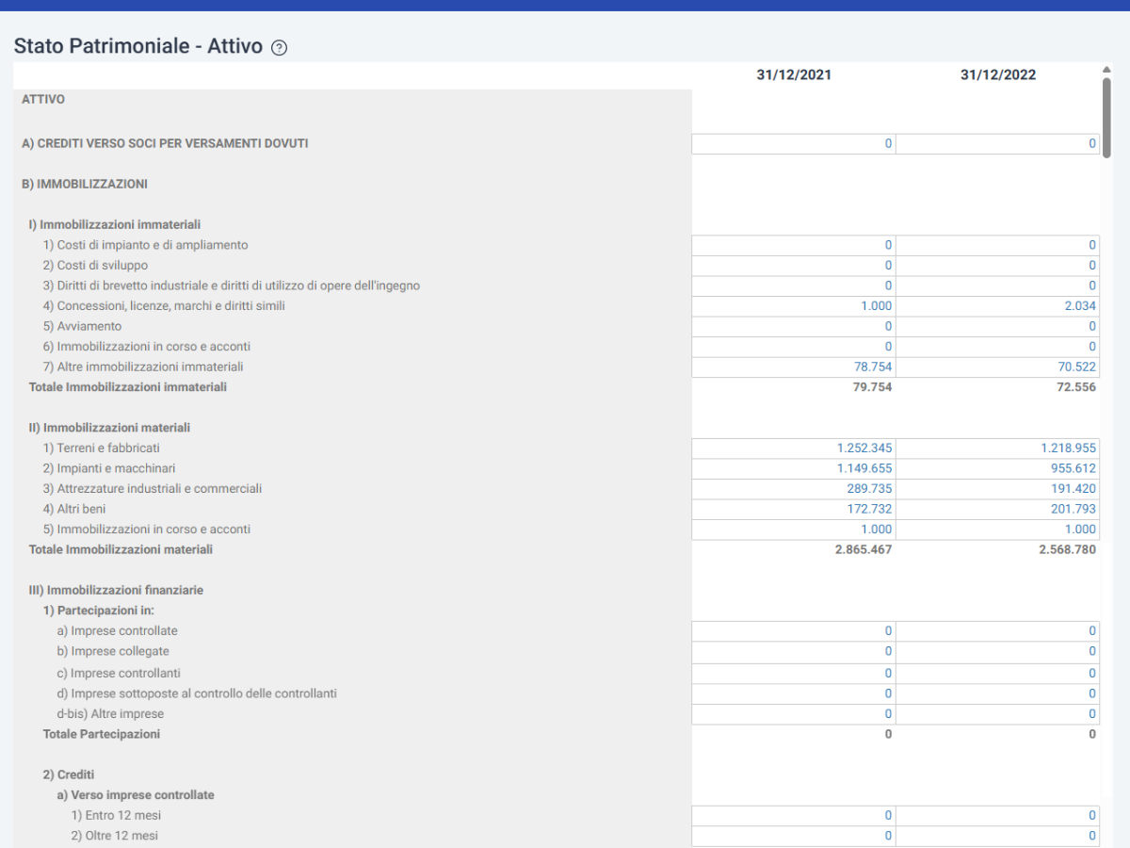Edit Oltre 12 mesi 2022 field

pos(997,836)
